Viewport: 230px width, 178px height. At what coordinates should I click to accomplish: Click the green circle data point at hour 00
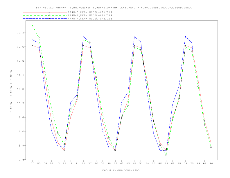click(x=33, y=25)
